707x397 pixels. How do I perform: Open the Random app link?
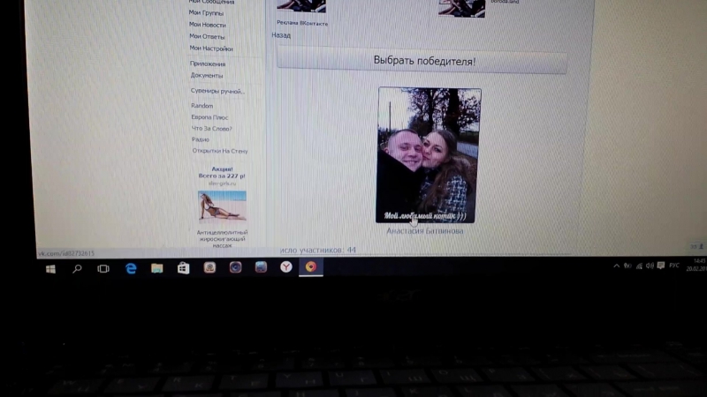pyautogui.click(x=202, y=106)
